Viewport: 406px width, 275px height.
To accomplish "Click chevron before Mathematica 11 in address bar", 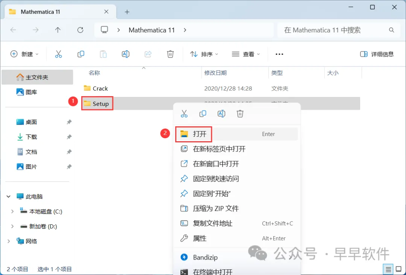I will pos(118,30).
